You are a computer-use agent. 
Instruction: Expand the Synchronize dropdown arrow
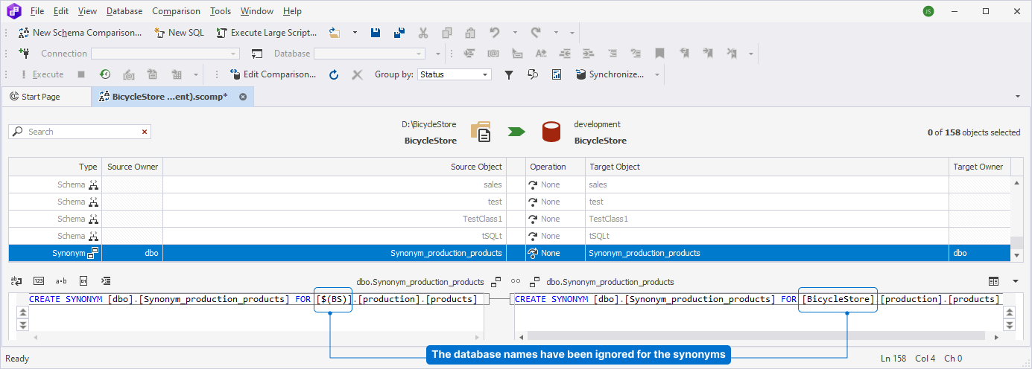(657, 74)
